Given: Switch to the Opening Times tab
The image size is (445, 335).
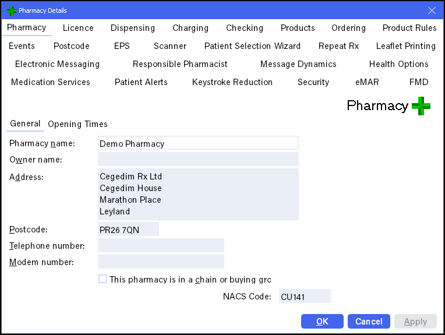Looking at the screenshot, I should pos(77,124).
